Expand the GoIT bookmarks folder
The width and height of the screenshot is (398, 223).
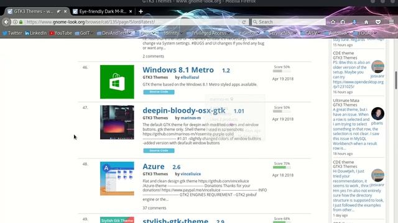pyautogui.click(x=84, y=33)
